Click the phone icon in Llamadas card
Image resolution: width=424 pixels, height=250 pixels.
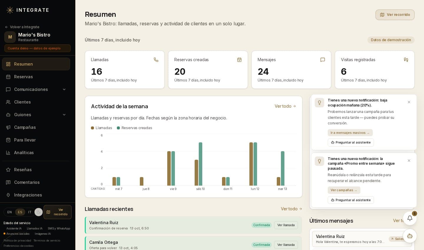pyautogui.click(x=156, y=60)
